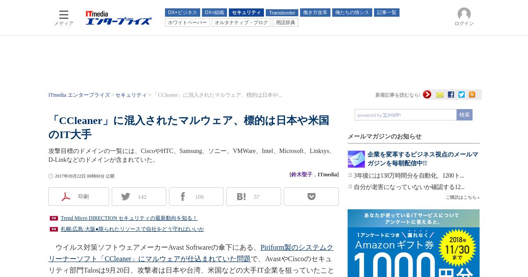Click the article headline 「CCleaner」に混入されたマルウェア
Screen dimensions: 528x277
(x=189, y=128)
